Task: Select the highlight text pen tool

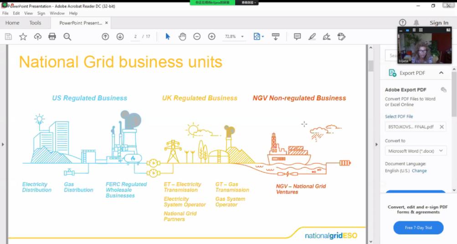Action: coord(312,36)
